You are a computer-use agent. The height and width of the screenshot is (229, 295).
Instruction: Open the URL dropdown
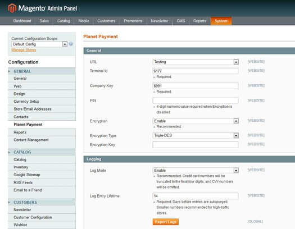196,62
